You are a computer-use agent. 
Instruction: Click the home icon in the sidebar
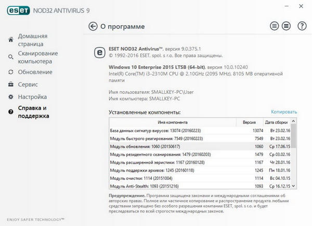pyautogui.click(x=10, y=40)
